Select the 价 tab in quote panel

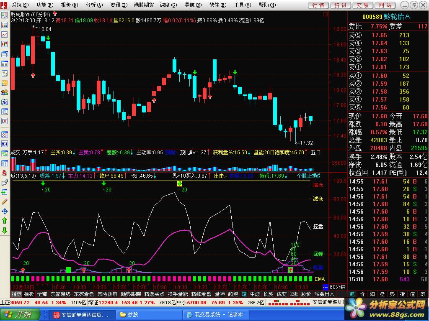point(362,294)
